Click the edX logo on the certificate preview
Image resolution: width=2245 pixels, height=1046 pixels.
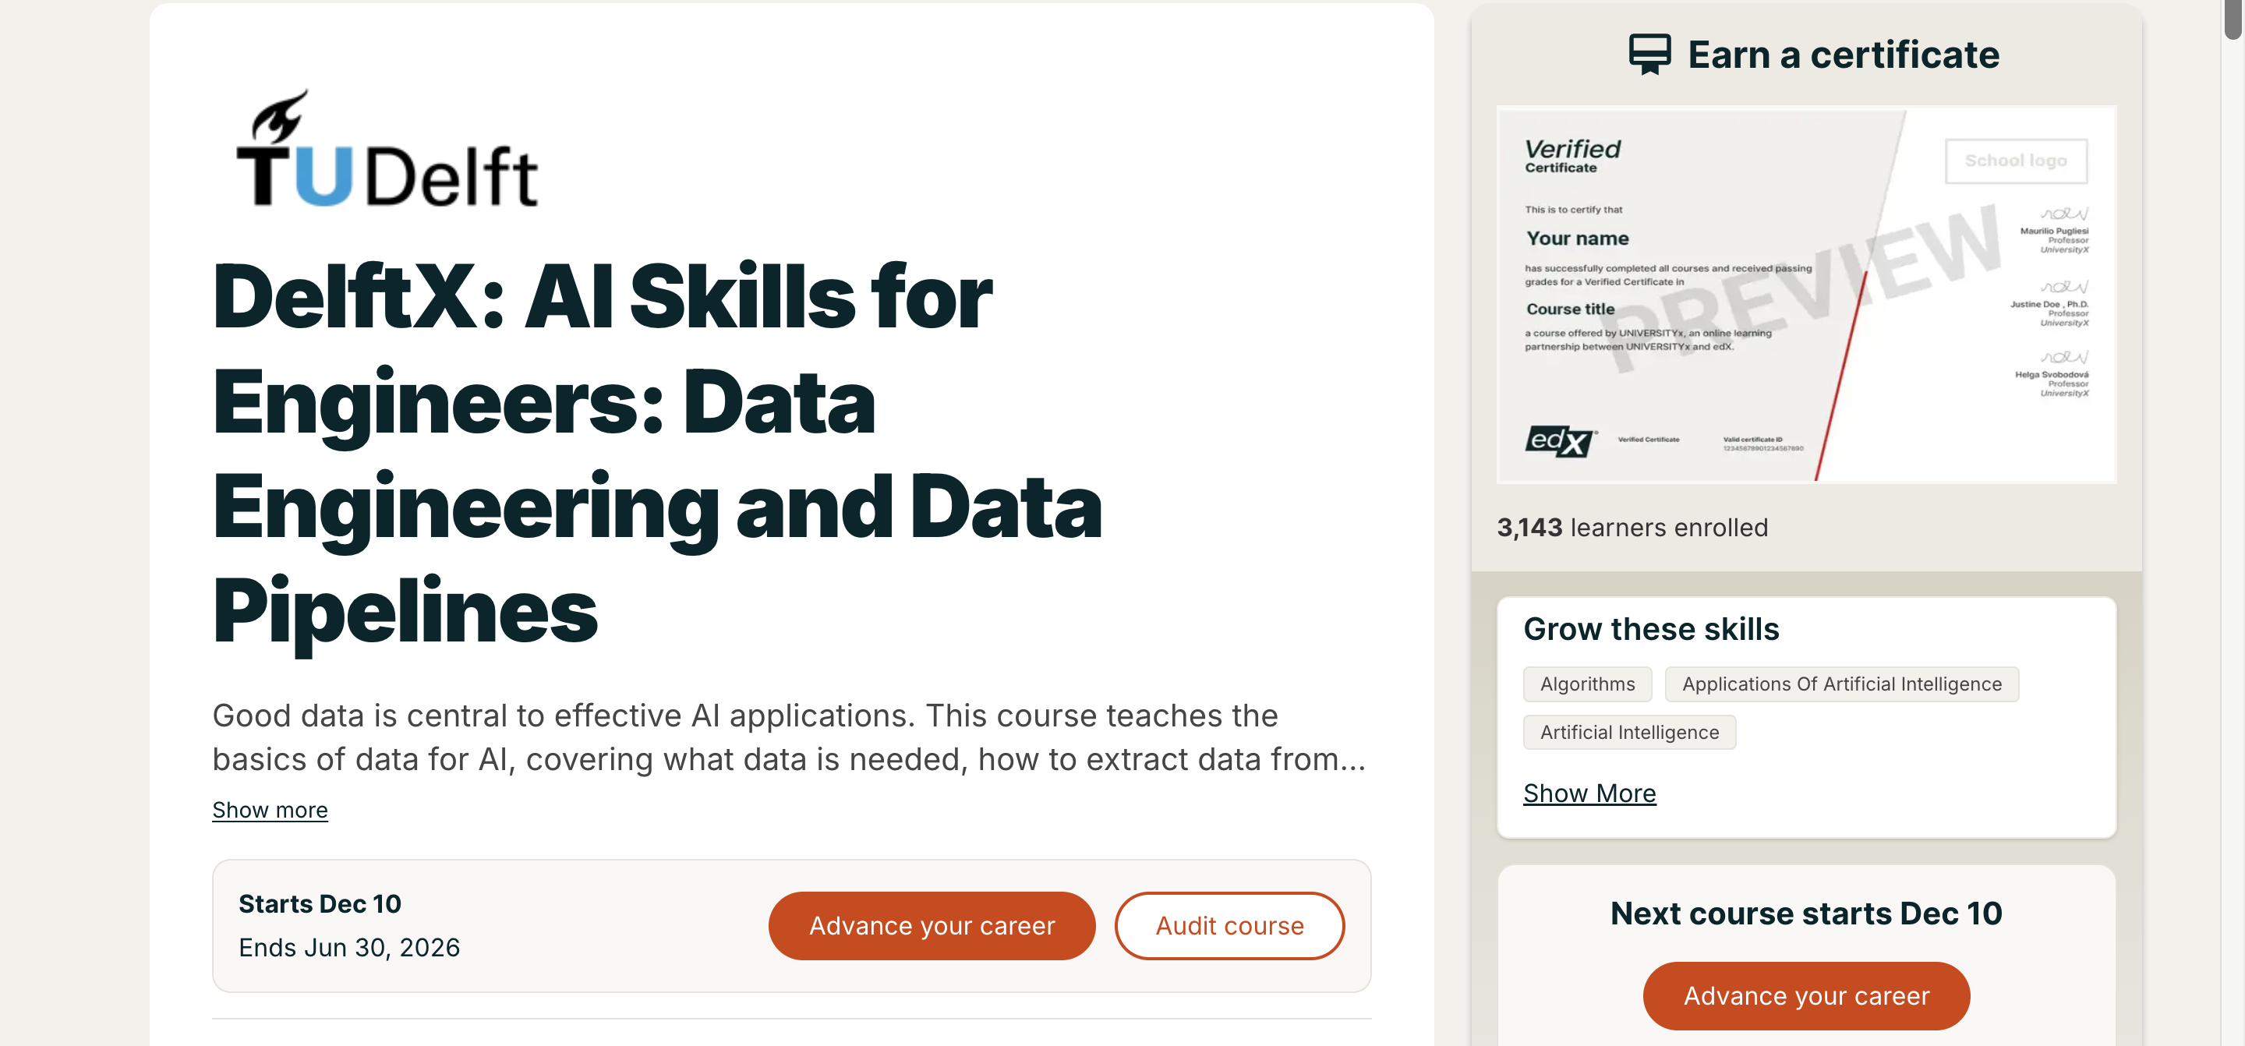(1560, 440)
